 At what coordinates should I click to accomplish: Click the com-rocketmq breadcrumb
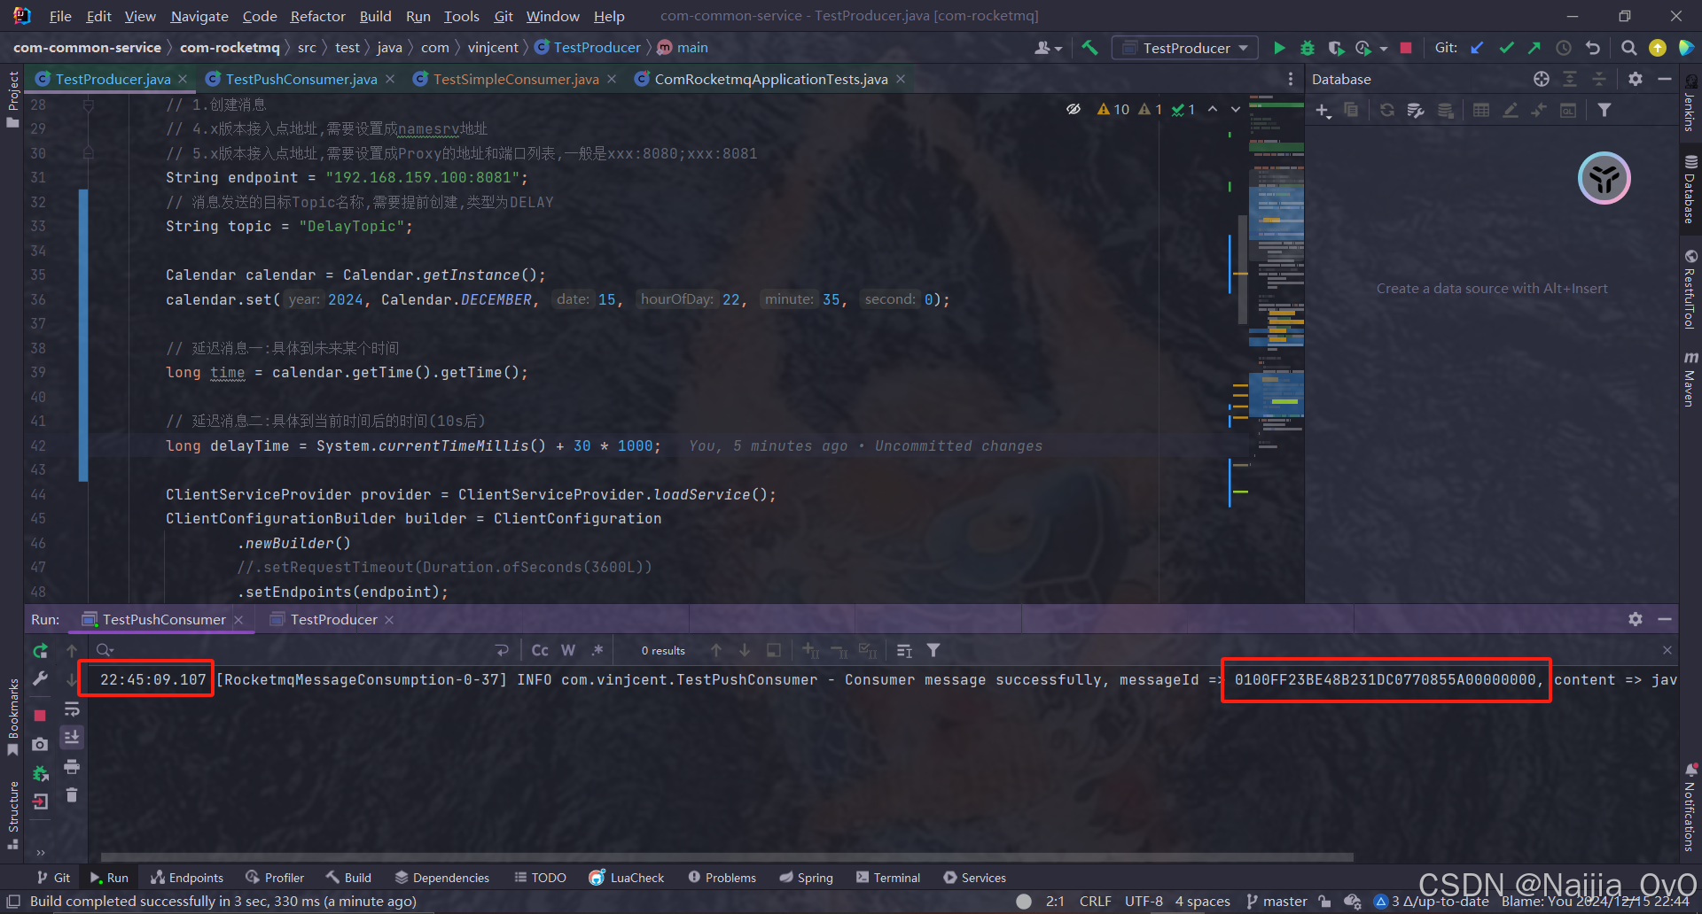pos(230,48)
